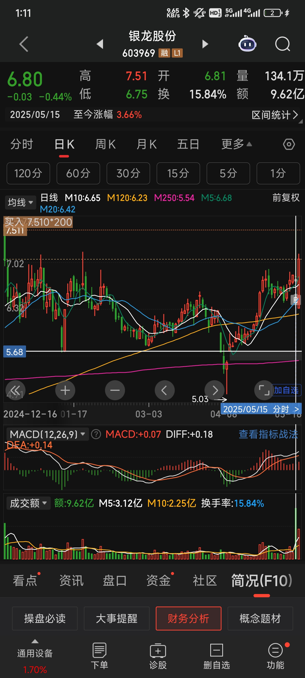Select 120分 period
Screen dimensions: 305x678
[x=28, y=173]
